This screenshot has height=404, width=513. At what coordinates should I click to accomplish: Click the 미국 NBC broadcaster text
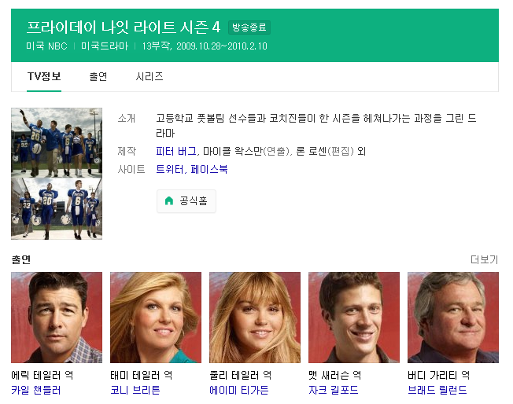click(x=46, y=46)
